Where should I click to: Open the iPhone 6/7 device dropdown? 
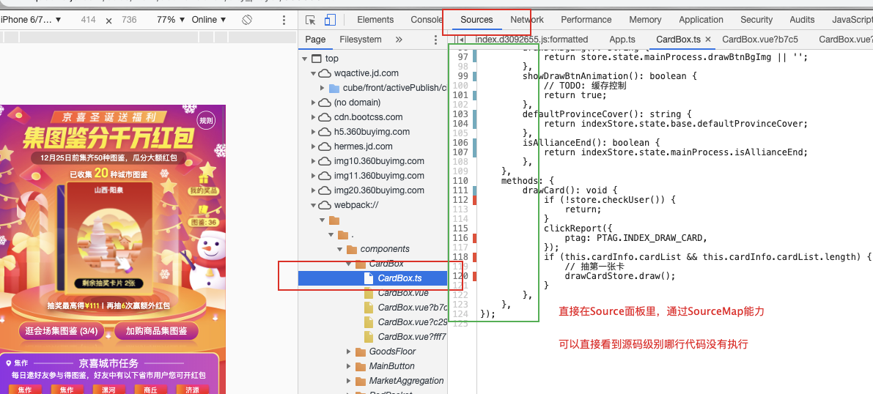(x=31, y=20)
